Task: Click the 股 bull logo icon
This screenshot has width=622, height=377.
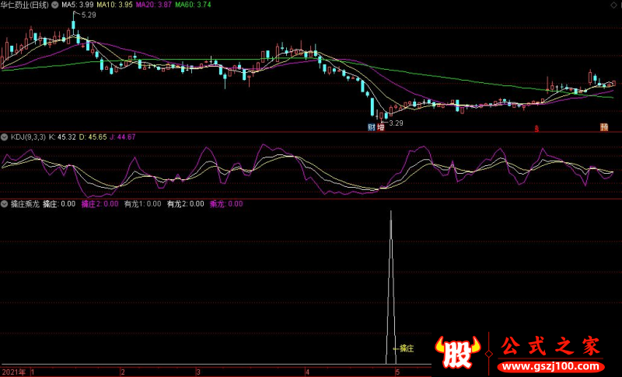Action: coord(457,352)
